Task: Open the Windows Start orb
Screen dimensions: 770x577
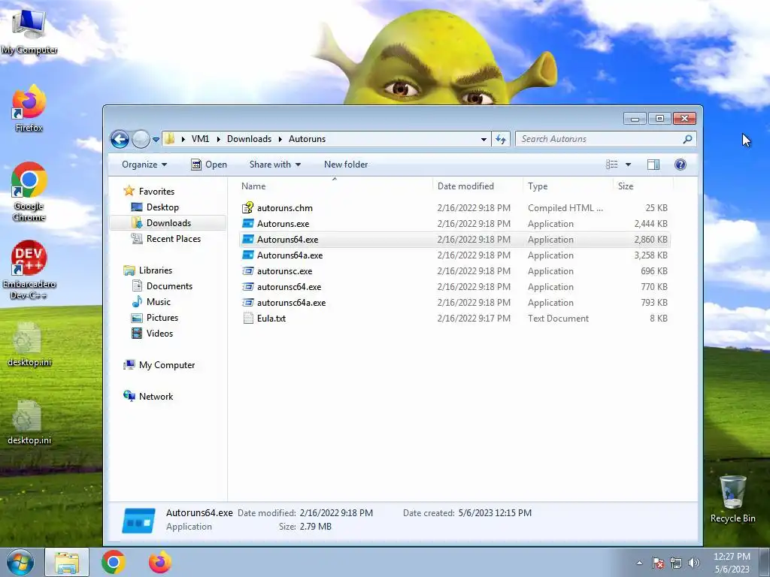Action: 20,562
